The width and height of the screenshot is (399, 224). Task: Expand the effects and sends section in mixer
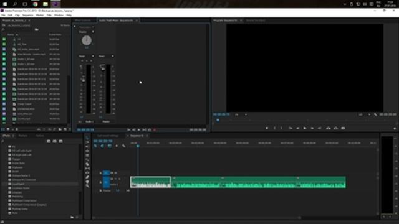[x=75, y=26]
